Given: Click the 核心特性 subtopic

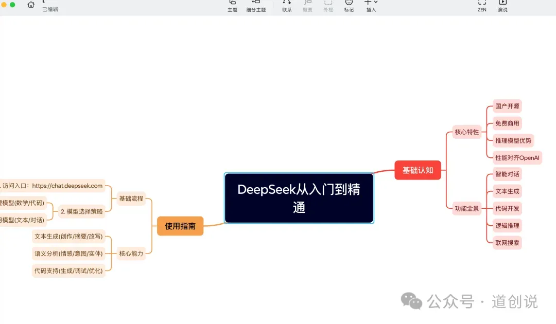Looking at the screenshot, I should [466, 132].
